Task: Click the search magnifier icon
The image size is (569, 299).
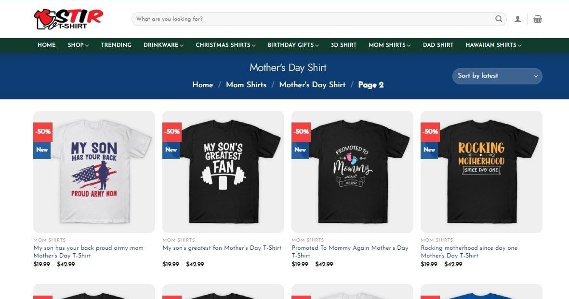Action: pos(499,19)
